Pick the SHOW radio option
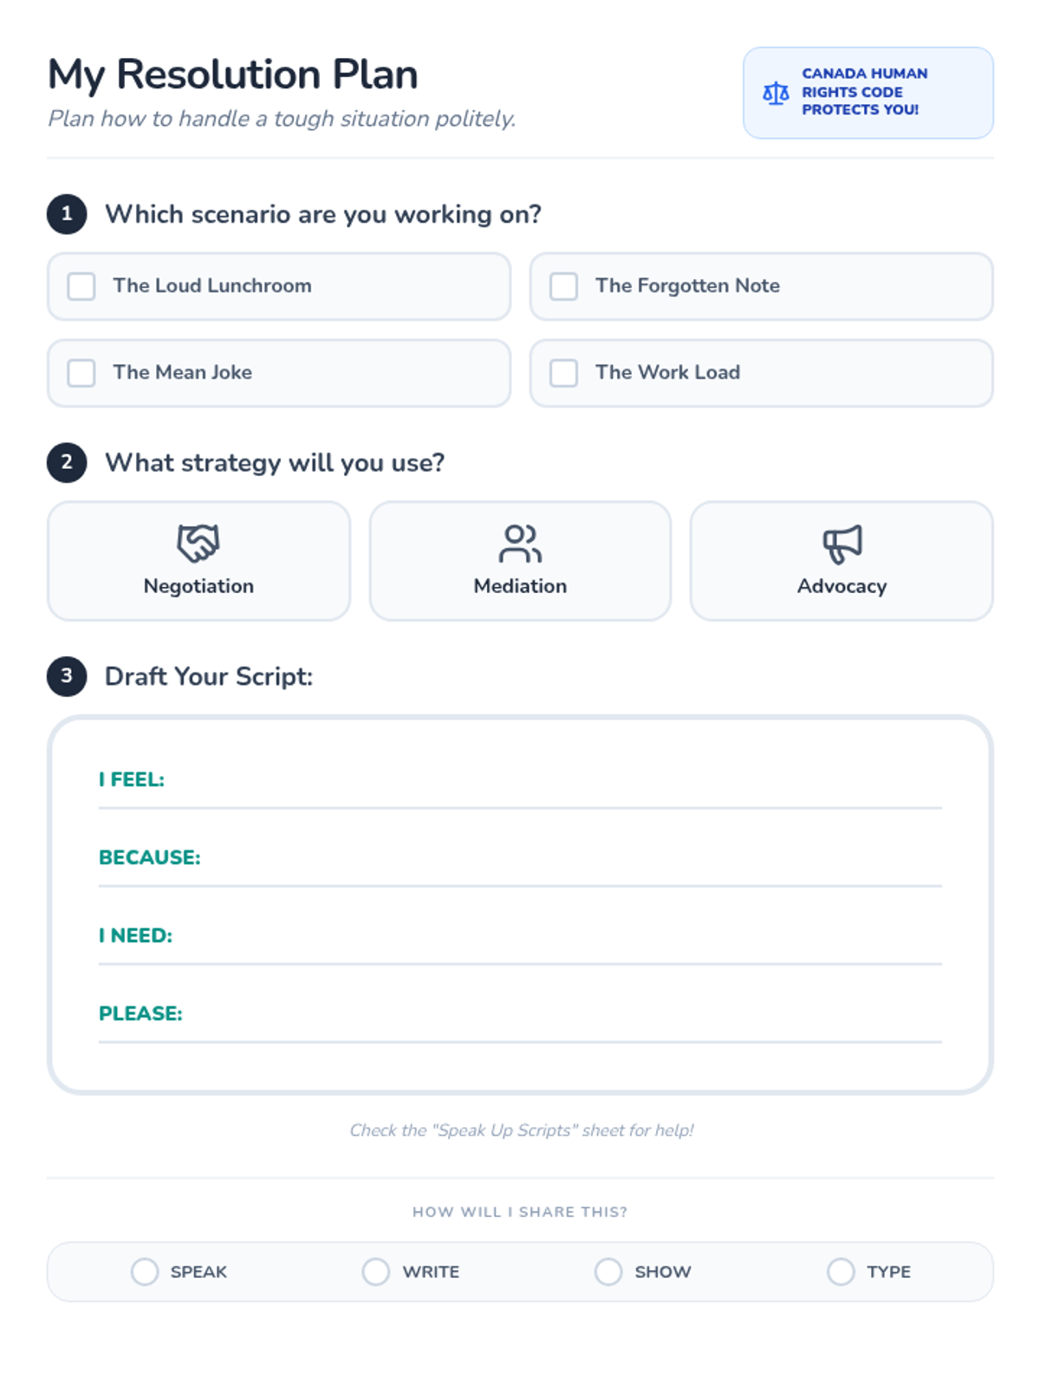Image resolution: width=1040 pixels, height=1387 pixels. pyautogui.click(x=608, y=1272)
